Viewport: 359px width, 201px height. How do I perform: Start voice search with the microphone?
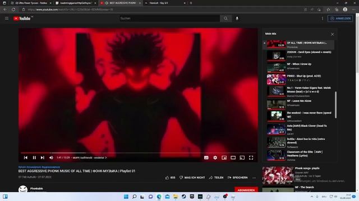(237, 18)
